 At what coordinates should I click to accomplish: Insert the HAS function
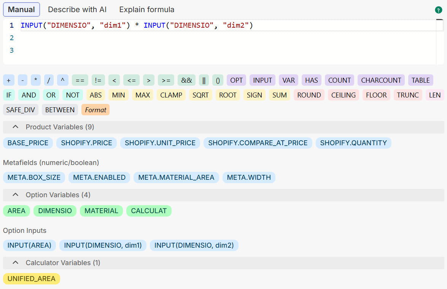pyautogui.click(x=312, y=80)
